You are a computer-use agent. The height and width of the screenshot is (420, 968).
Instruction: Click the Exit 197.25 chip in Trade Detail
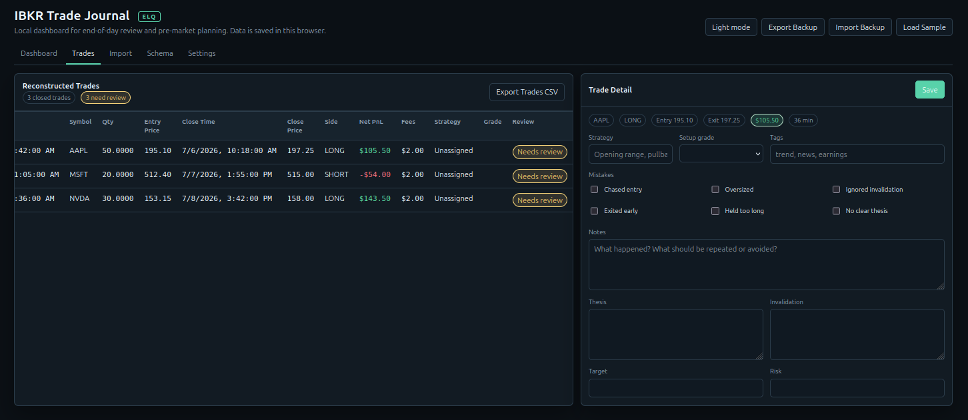(x=724, y=120)
